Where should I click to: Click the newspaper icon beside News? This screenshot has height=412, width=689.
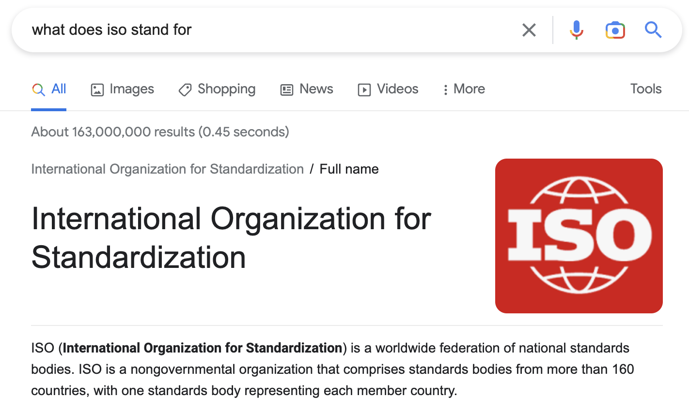[286, 90]
